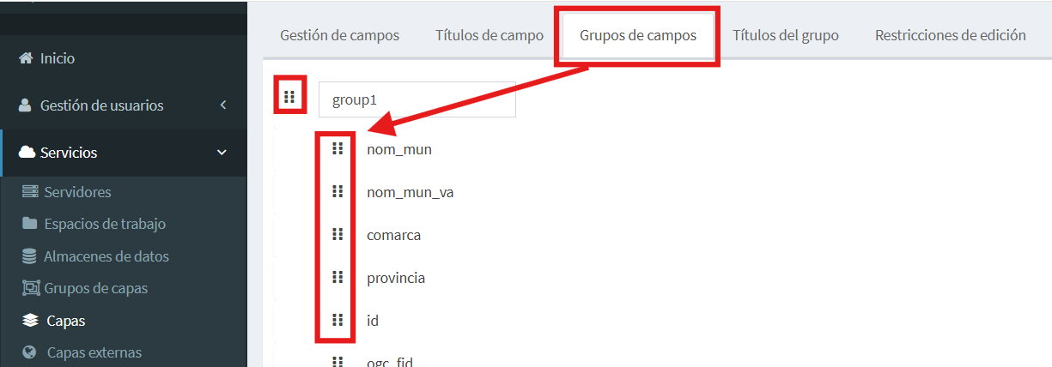Select the Grupos de campos tab
The image size is (1052, 367).
pyautogui.click(x=638, y=35)
